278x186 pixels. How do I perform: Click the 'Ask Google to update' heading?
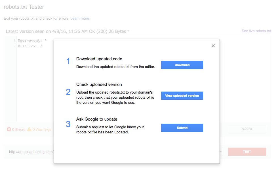coord(97,119)
